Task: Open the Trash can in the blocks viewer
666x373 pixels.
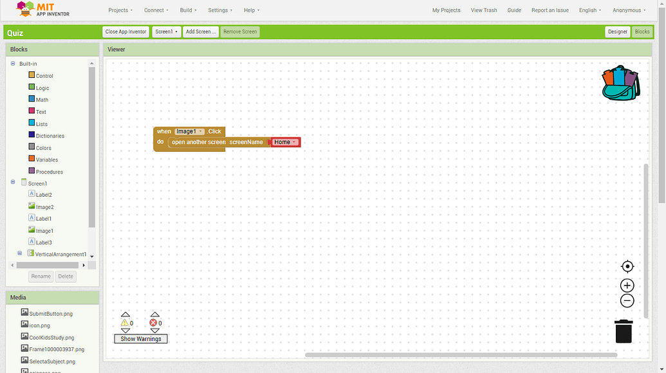Action: [x=623, y=331]
